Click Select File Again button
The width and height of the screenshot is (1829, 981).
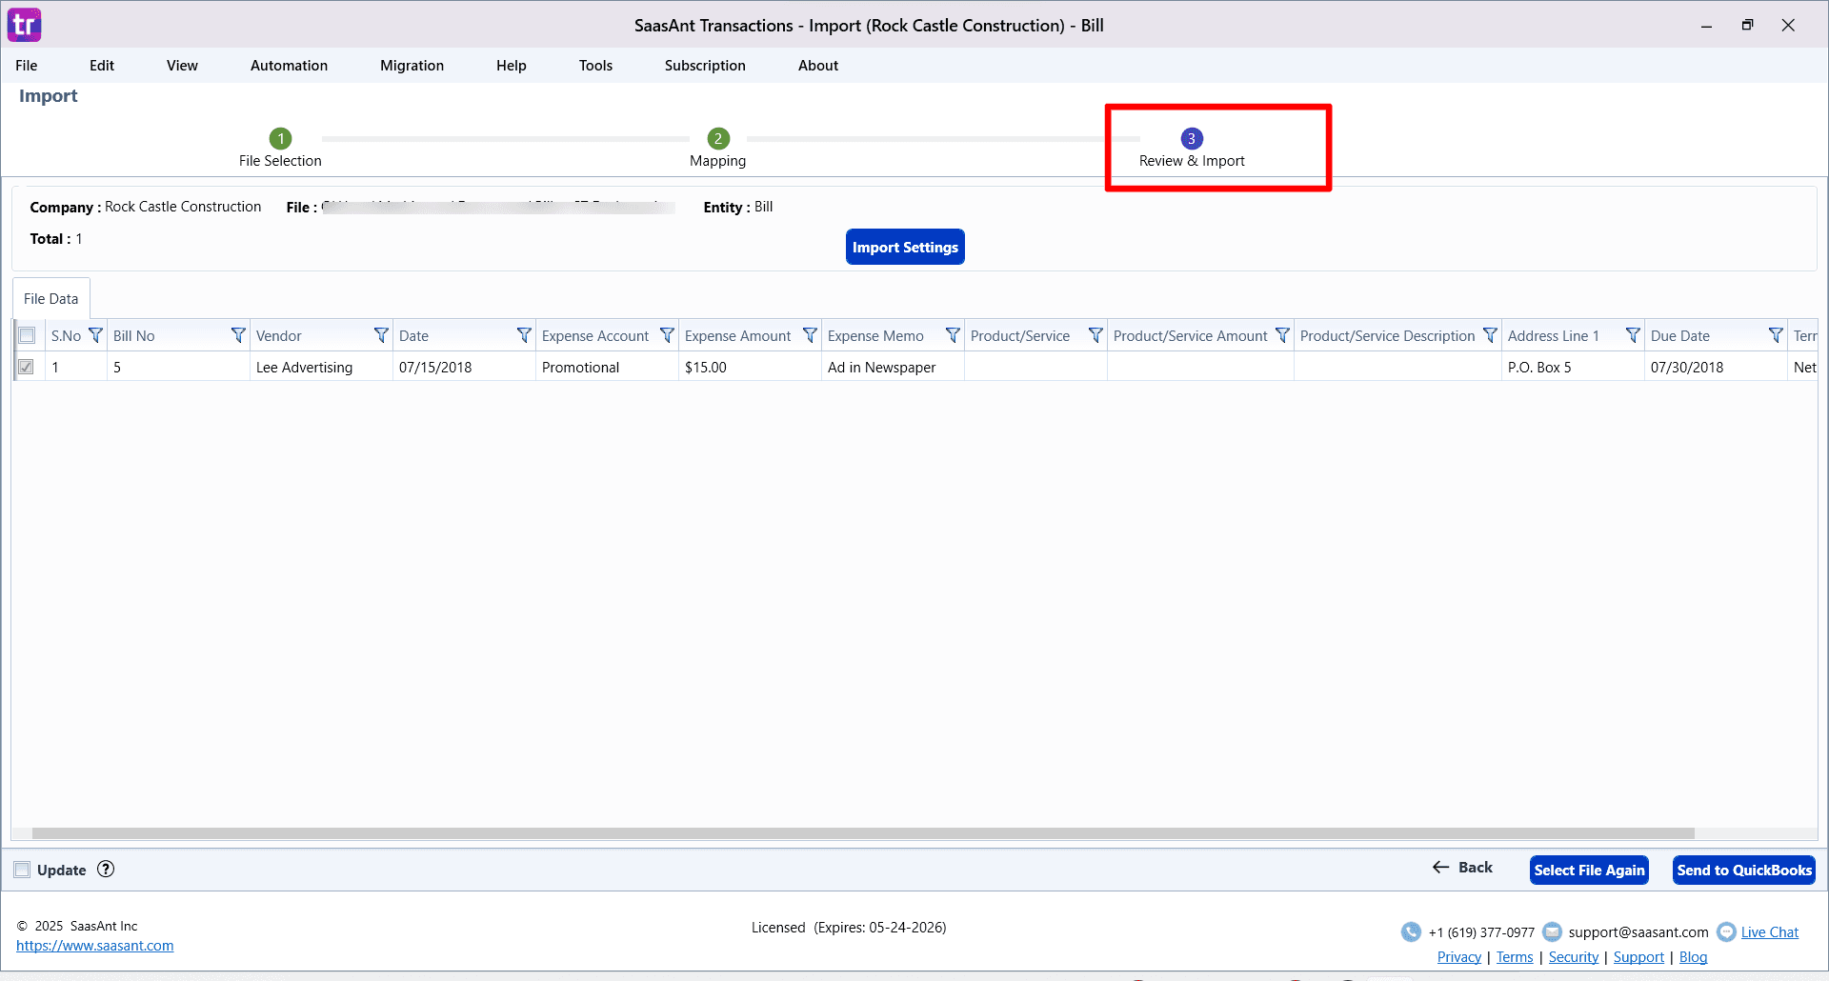tap(1589, 870)
